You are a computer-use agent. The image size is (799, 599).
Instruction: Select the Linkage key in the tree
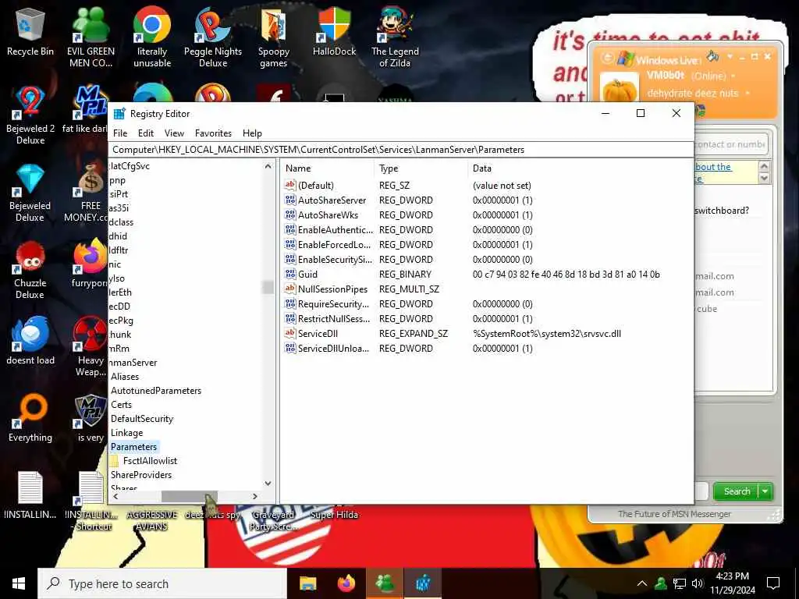pos(127,432)
